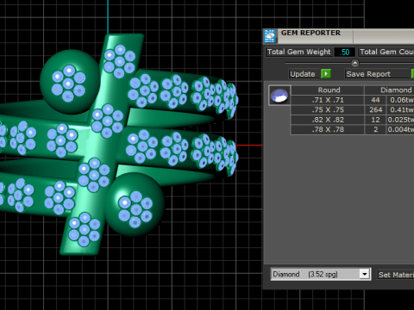Click the green Update play arrow
414x310 pixels.
[326, 74]
